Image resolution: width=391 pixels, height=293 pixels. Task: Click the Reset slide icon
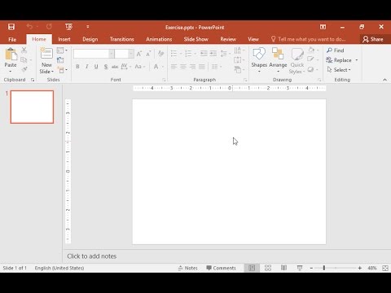pyautogui.click(x=60, y=60)
